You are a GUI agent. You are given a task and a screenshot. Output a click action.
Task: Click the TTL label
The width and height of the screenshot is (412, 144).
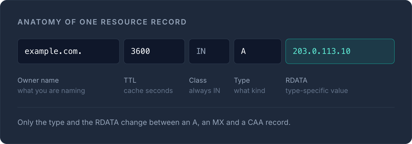click(130, 80)
